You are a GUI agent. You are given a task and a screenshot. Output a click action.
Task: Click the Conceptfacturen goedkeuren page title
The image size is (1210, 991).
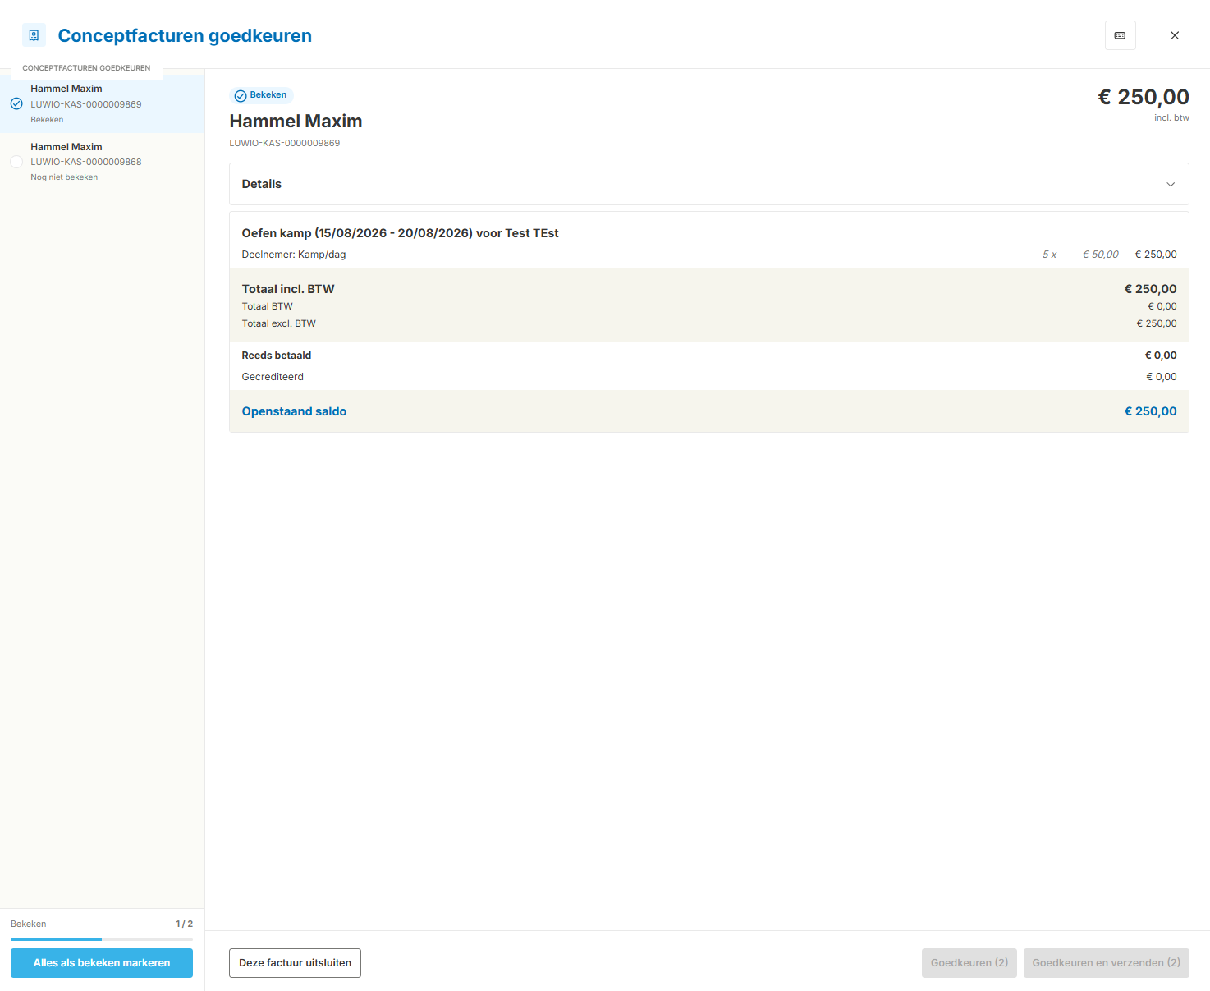coord(185,35)
